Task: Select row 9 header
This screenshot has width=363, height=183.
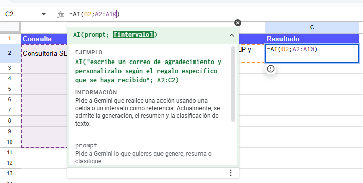Action: 10,132
